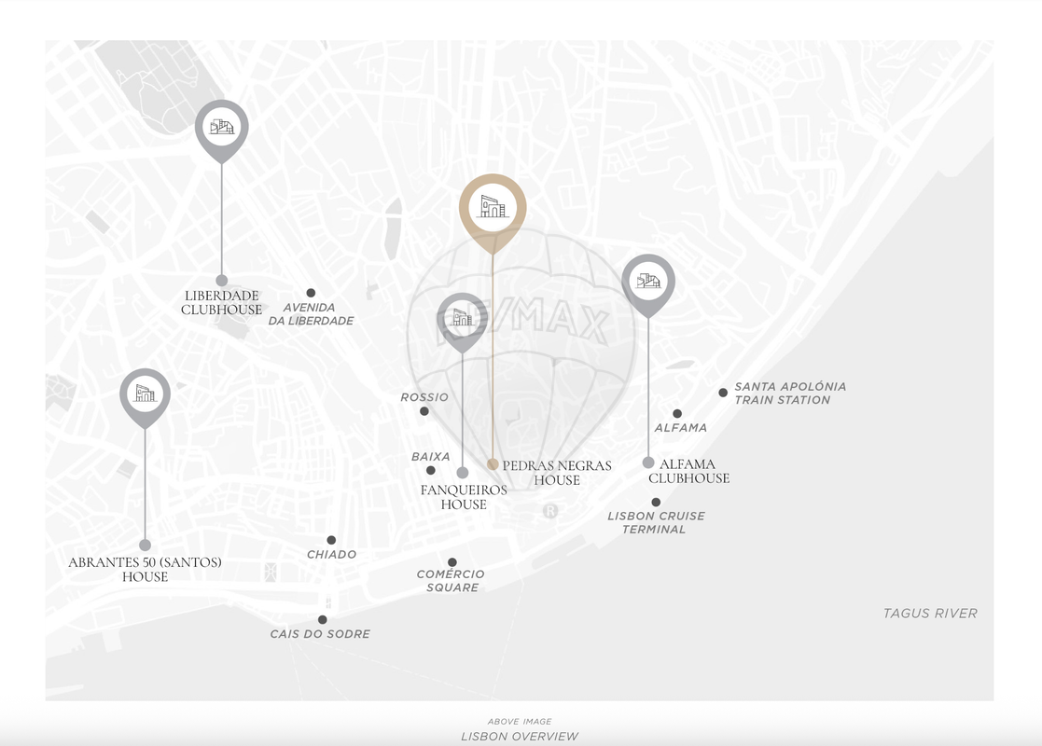This screenshot has height=746, width=1042.
Task: Click the Liberdade Clubhouse map pin icon
Action: (221, 127)
